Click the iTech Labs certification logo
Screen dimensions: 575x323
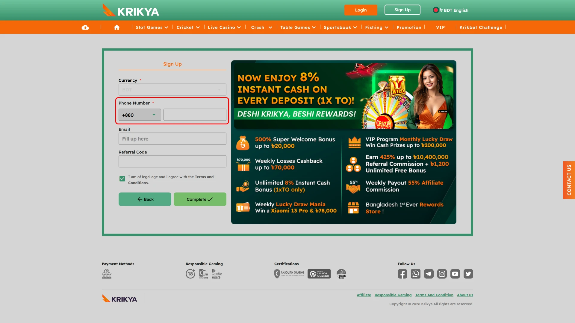(x=341, y=274)
